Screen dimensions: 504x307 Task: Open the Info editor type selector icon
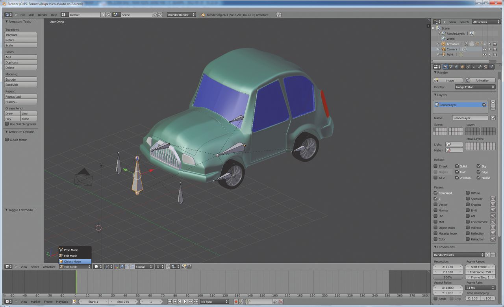click(x=8, y=15)
